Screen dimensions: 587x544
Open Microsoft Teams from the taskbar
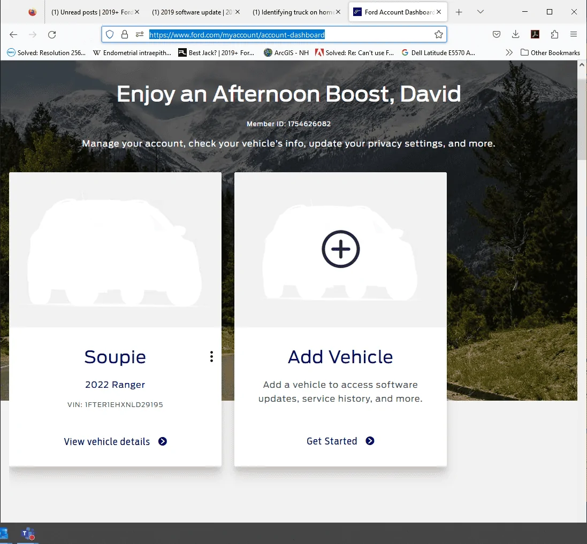pyautogui.click(x=28, y=534)
